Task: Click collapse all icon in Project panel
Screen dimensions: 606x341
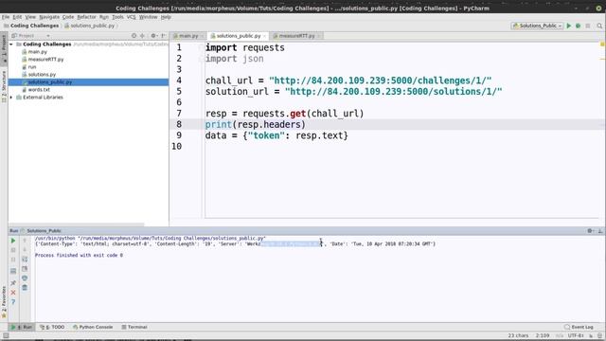Action: pyautogui.click(x=143, y=36)
